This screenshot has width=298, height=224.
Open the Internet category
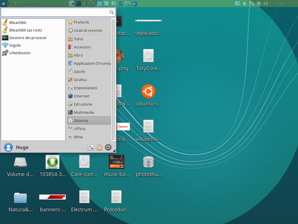[89, 96]
